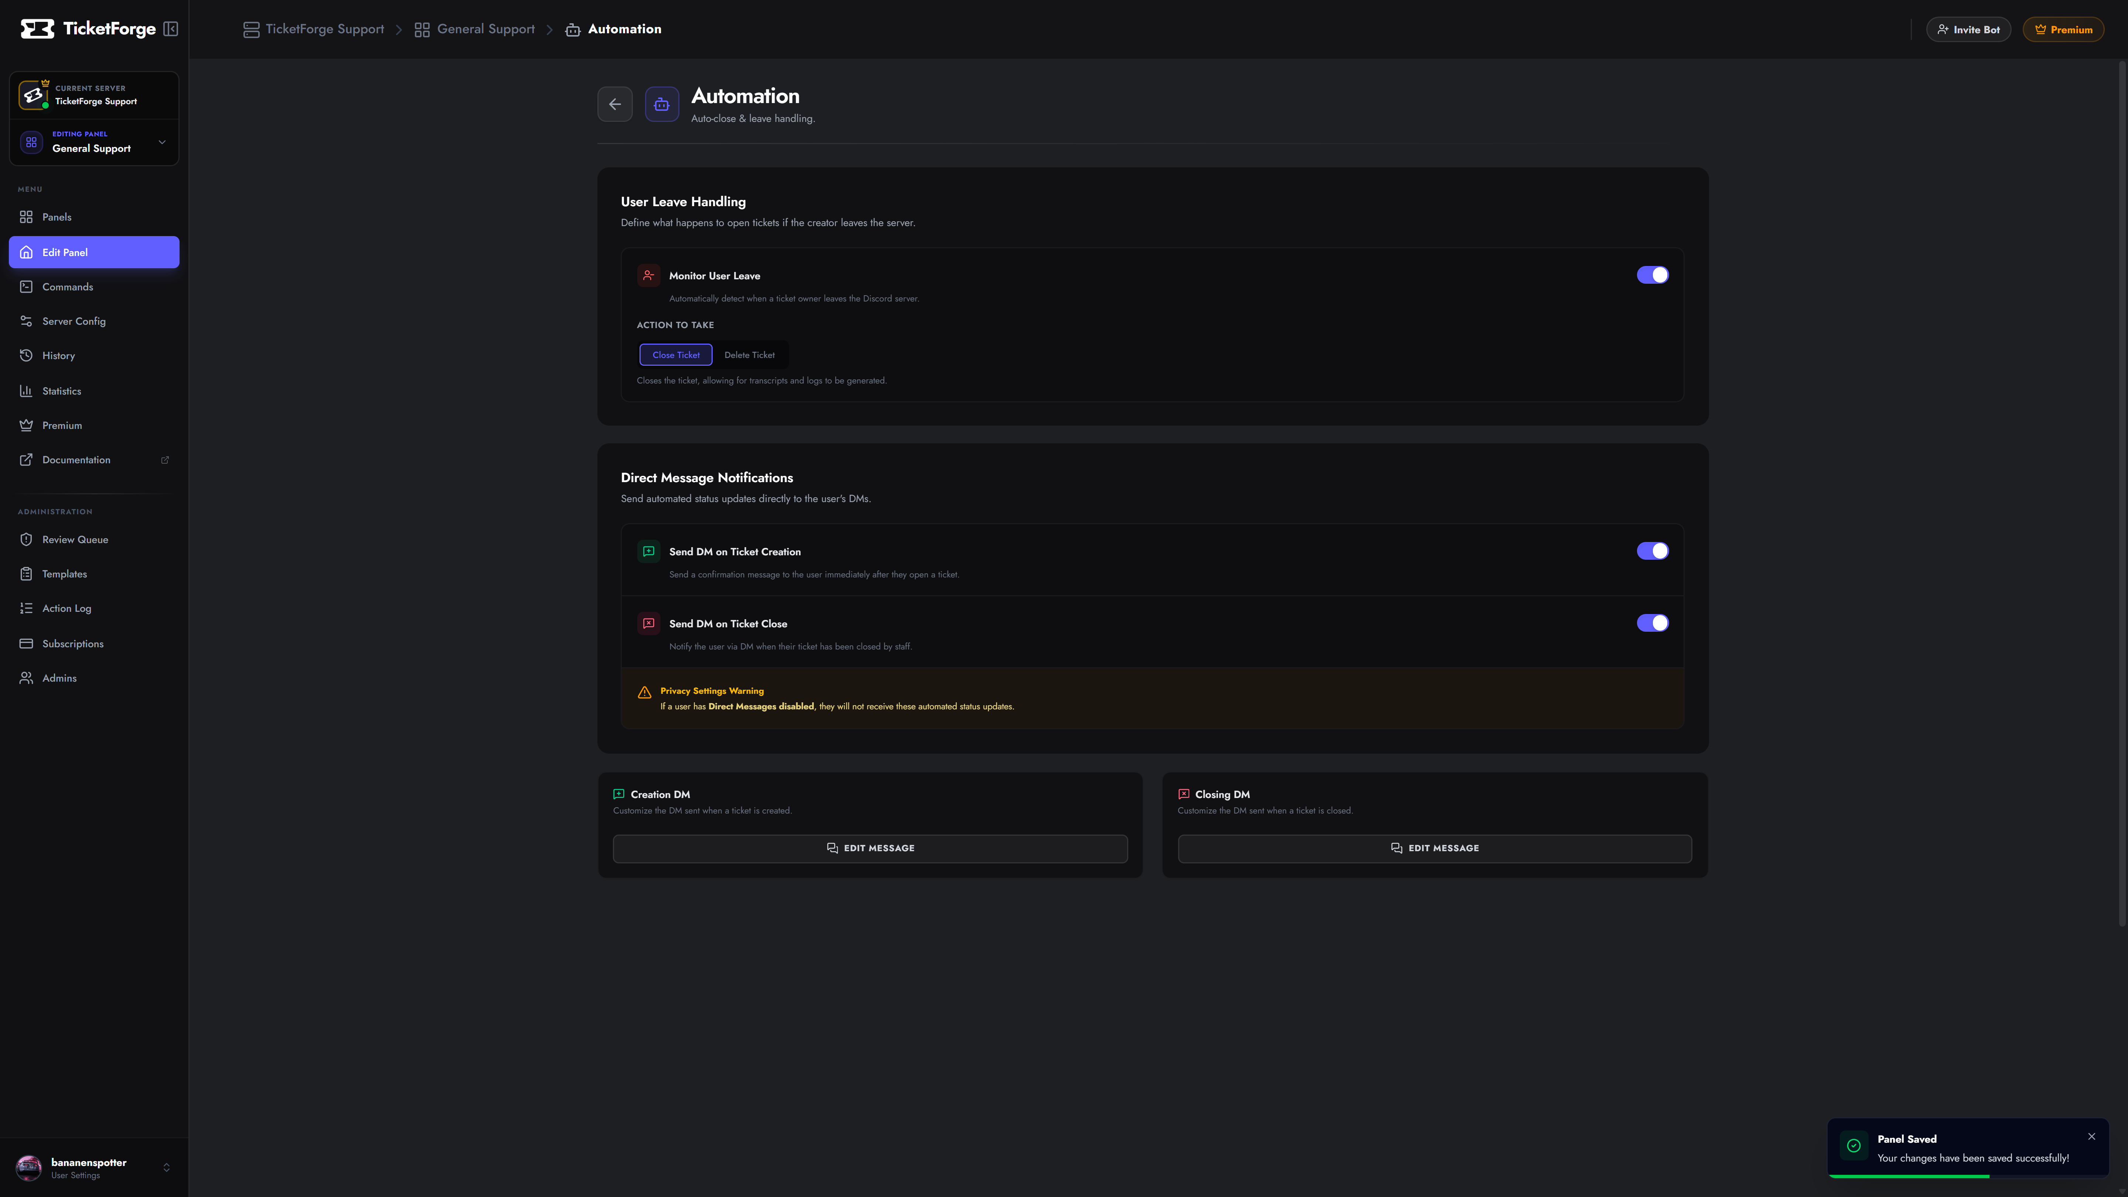2128x1197 pixels.
Task: Select the Delete Ticket action
Action: pyautogui.click(x=749, y=355)
